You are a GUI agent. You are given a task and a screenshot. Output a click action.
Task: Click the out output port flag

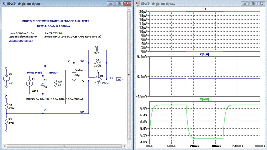(119, 79)
